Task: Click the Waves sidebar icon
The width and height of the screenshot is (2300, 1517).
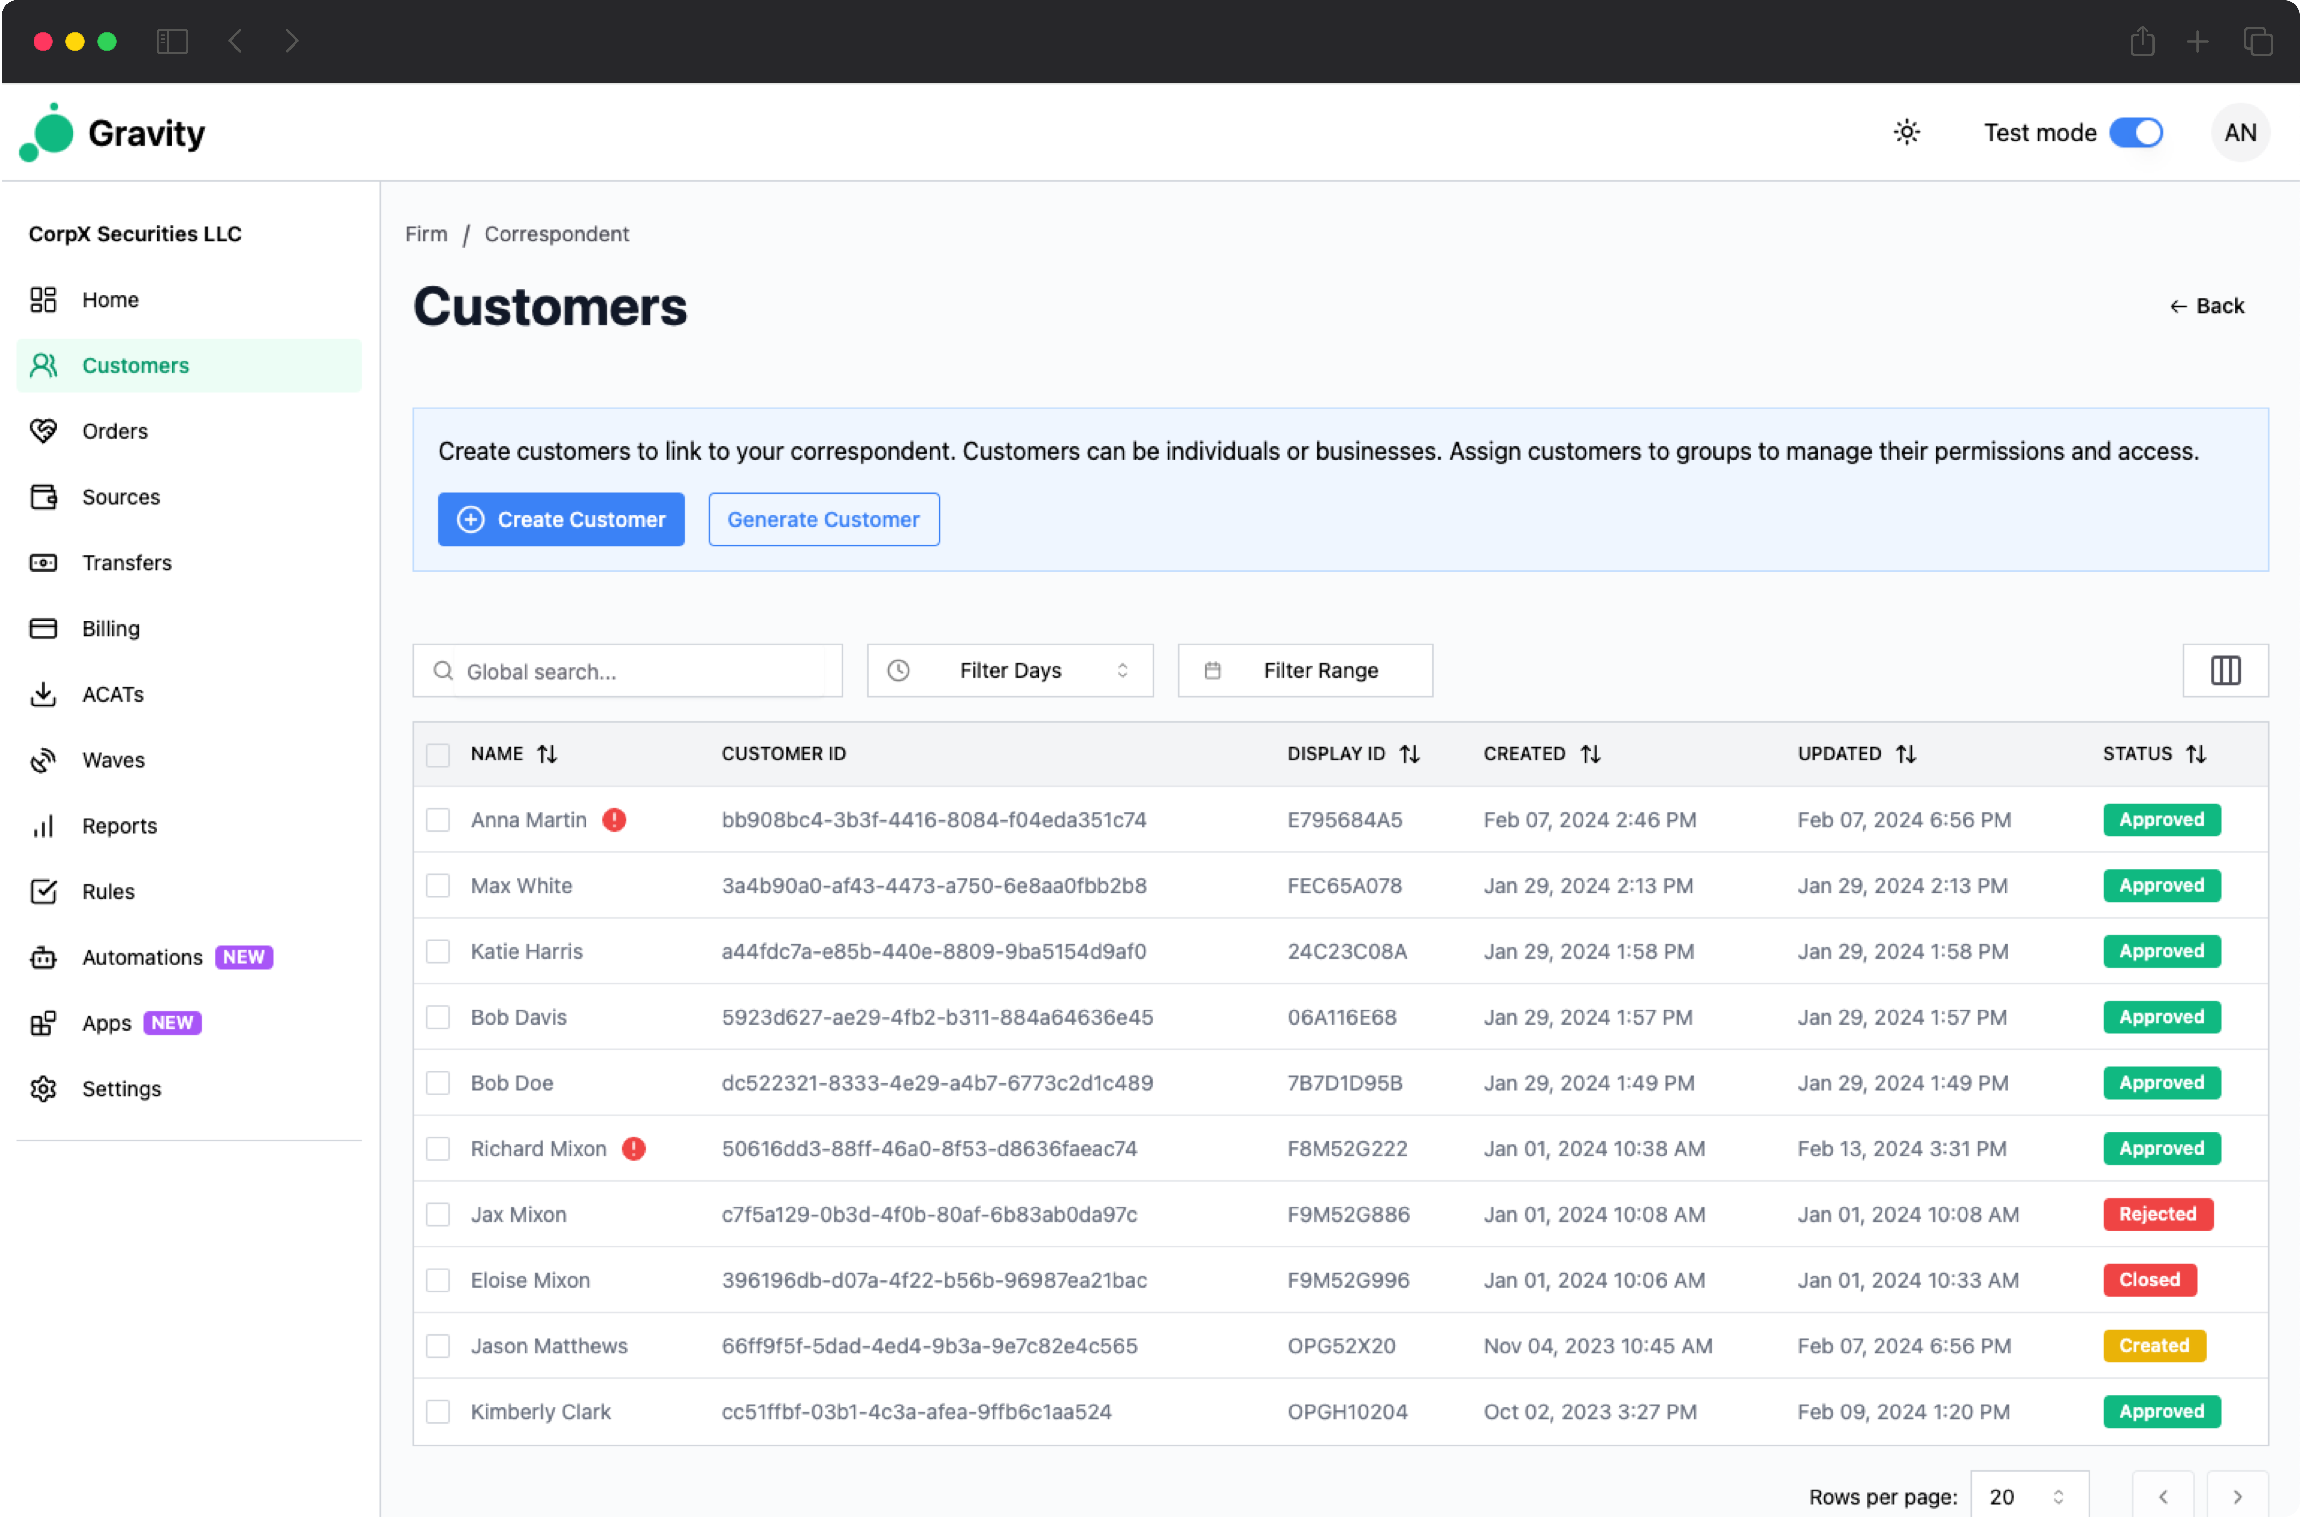Action: 43,760
